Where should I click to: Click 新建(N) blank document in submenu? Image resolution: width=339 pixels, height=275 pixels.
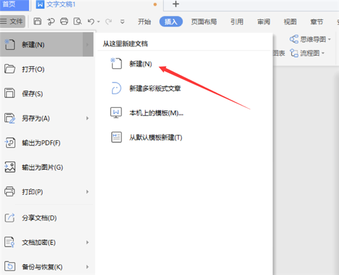[x=140, y=64]
